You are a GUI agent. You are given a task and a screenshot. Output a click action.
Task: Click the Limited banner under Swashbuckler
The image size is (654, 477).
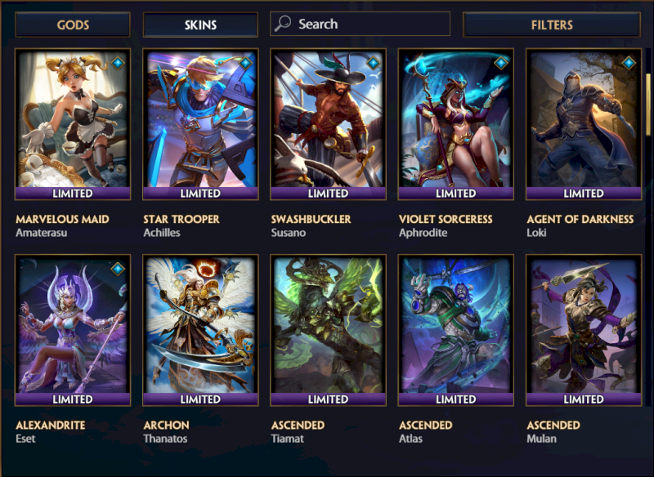point(328,194)
